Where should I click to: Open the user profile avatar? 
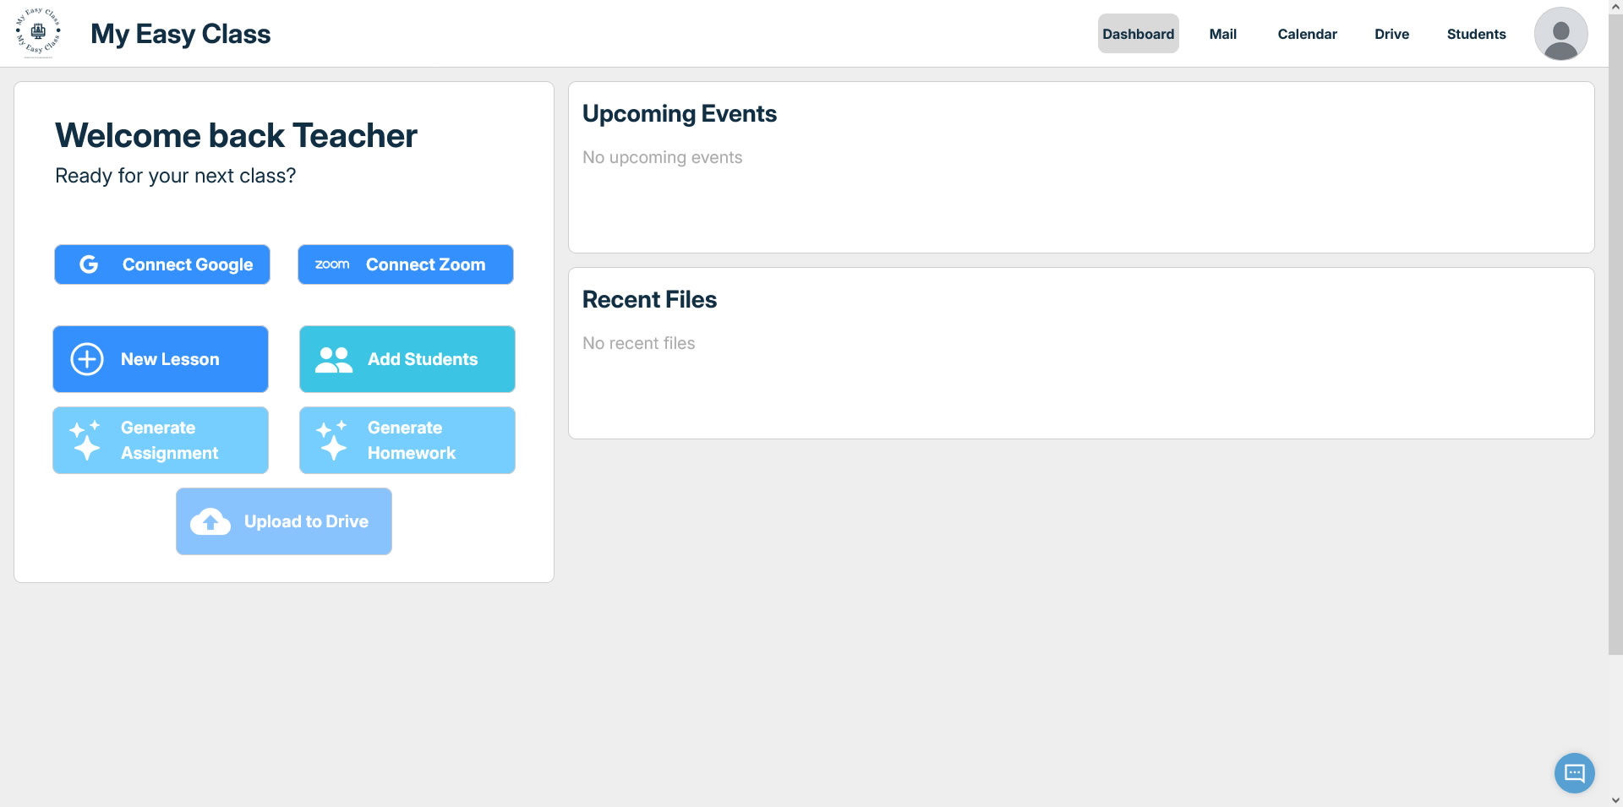pos(1560,34)
